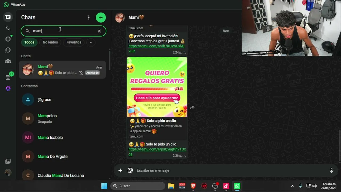This screenshot has height=192, width=341.
Task: Open network settings from system tray
Action: pyautogui.click(x=308, y=186)
